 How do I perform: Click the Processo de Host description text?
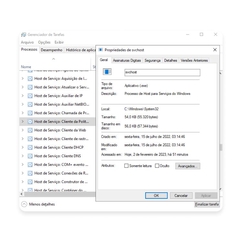click(157, 94)
